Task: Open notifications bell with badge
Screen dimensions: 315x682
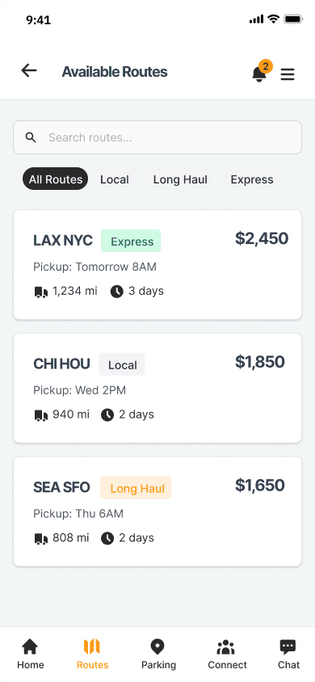Action: pos(261,72)
